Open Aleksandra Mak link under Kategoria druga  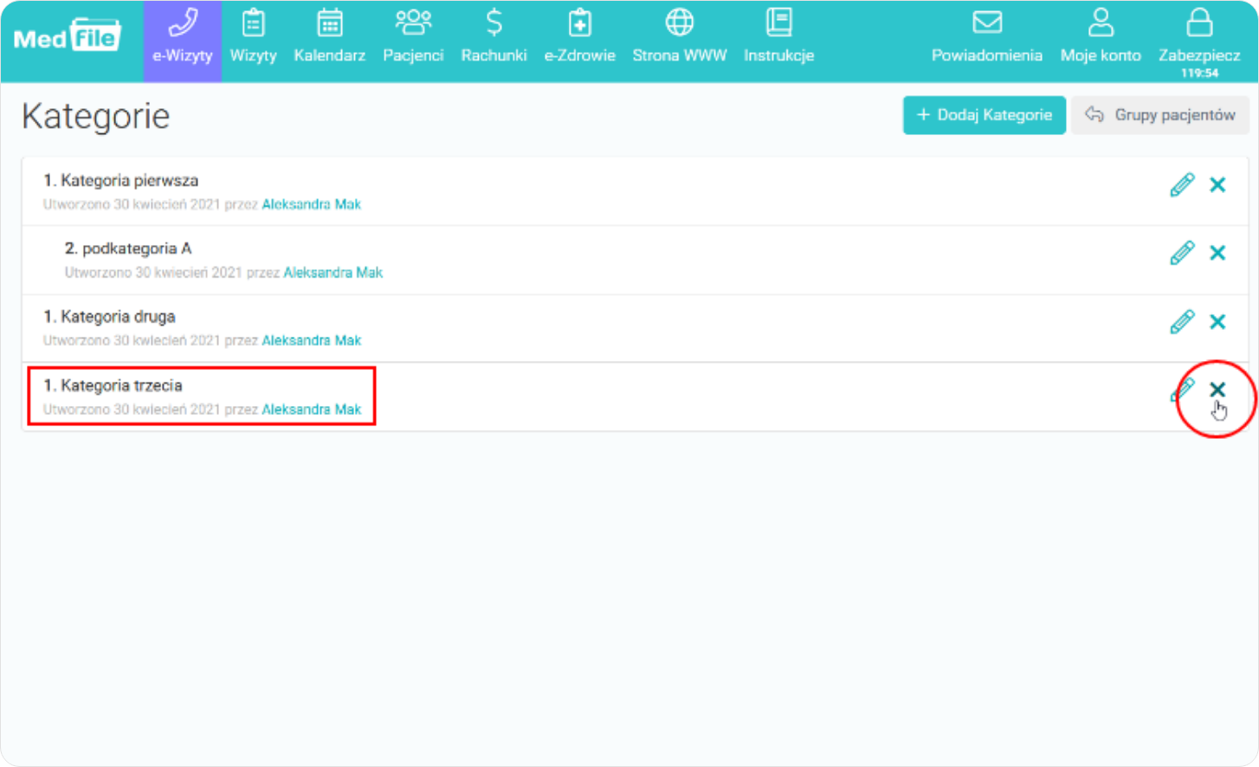[312, 340]
